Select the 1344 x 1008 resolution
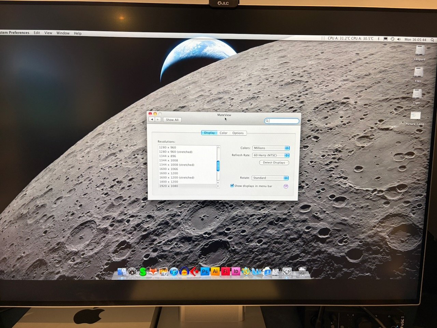The width and height of the screenshot is (437, 328). coord(187,160)
